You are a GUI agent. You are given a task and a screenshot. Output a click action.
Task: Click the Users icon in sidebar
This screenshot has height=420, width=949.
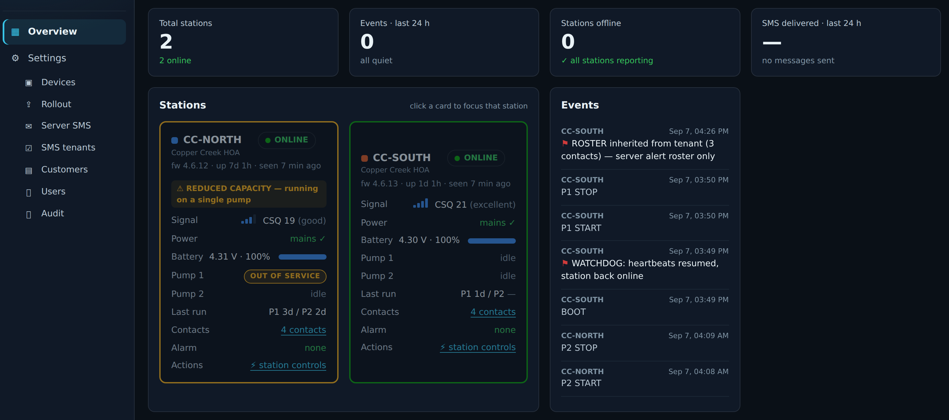tap(29, 192)
